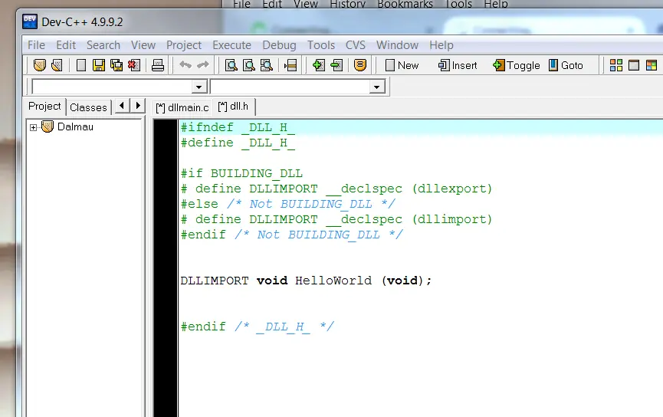Click the line containing '(dllexport)'

coord(336,189)
